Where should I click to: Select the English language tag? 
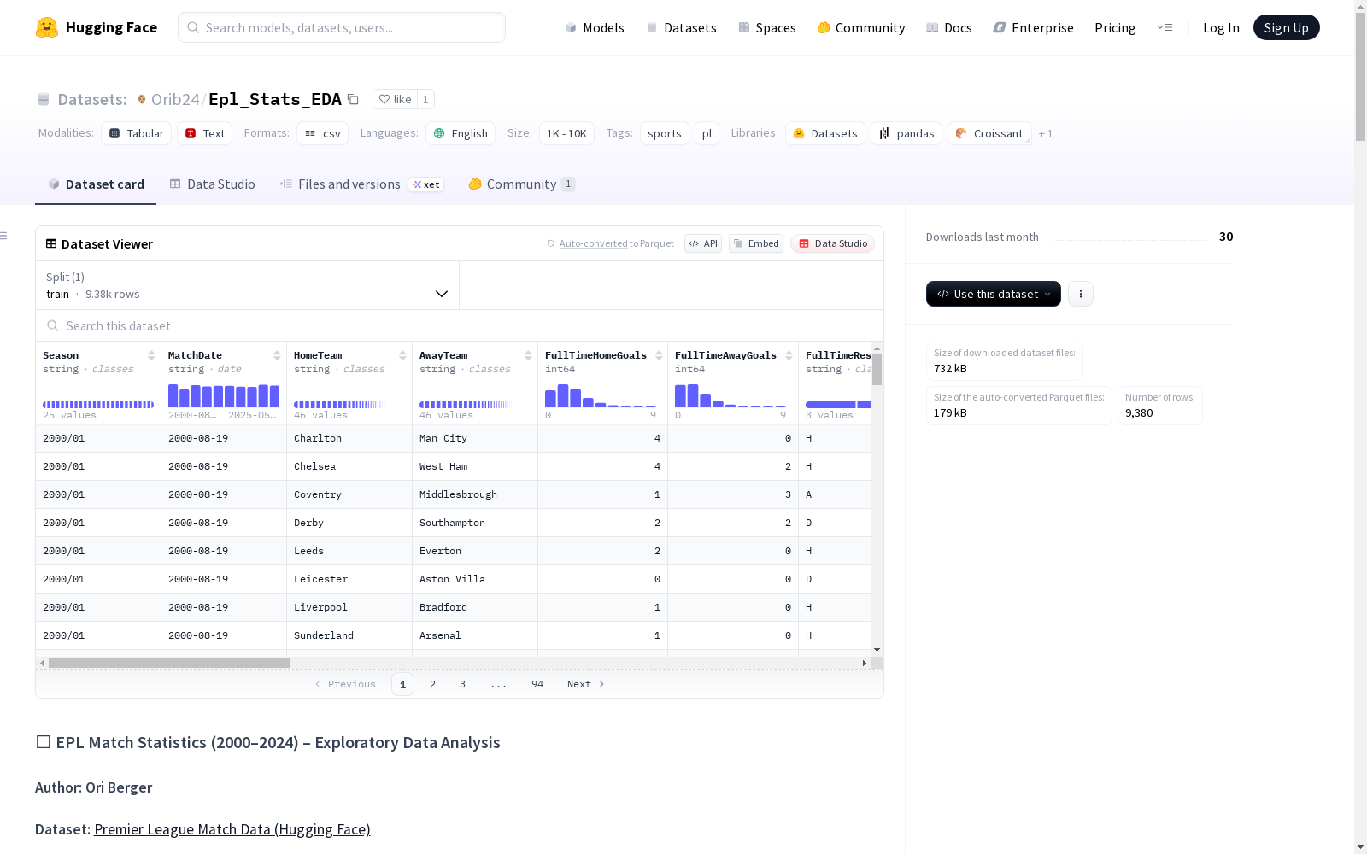coord(461,133)
